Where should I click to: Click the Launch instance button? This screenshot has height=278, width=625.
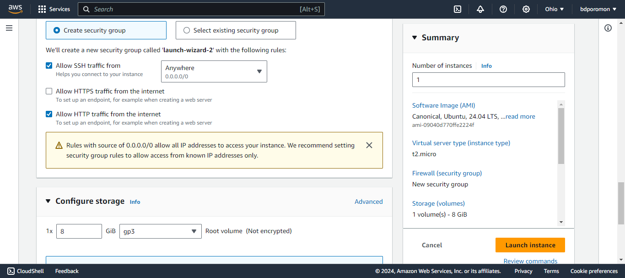point(530,245)
